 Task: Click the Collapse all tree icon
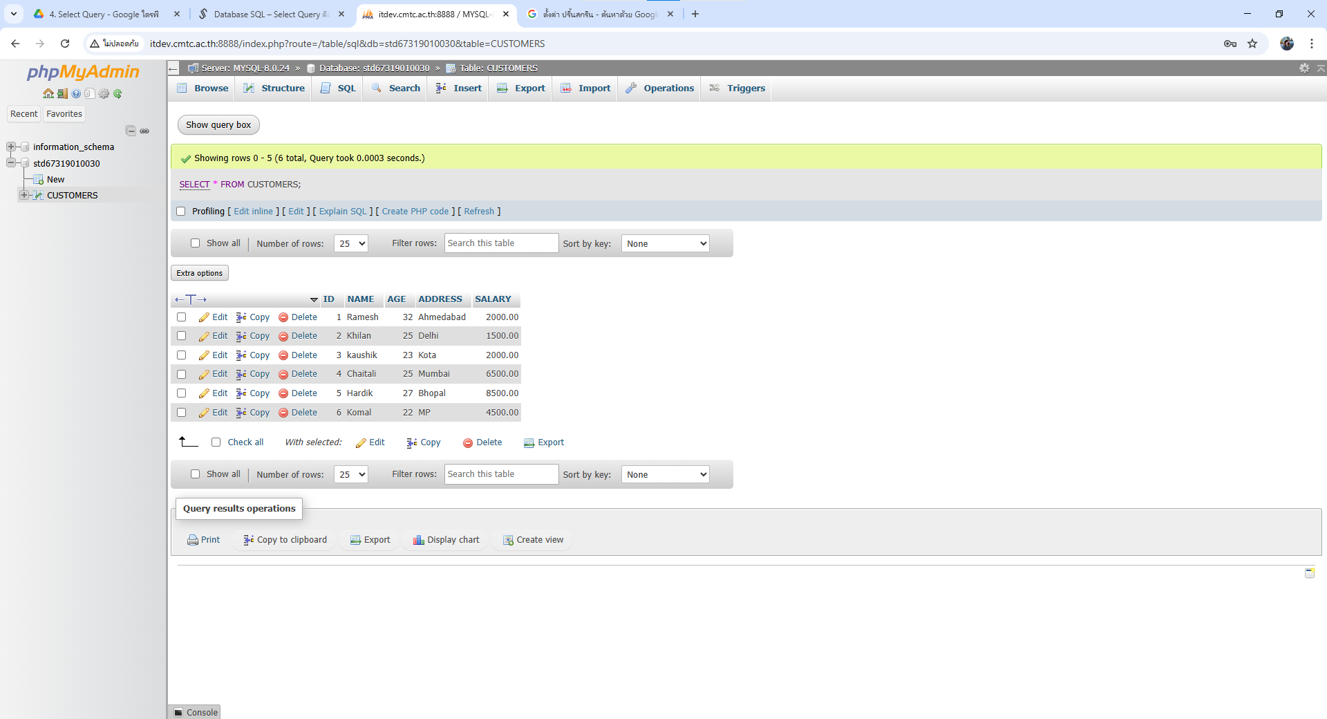click(x=131, y=131)
